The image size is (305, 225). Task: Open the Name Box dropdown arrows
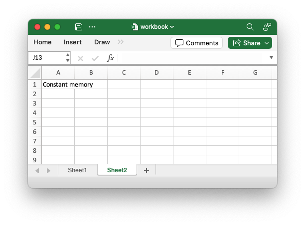point(67,58)
